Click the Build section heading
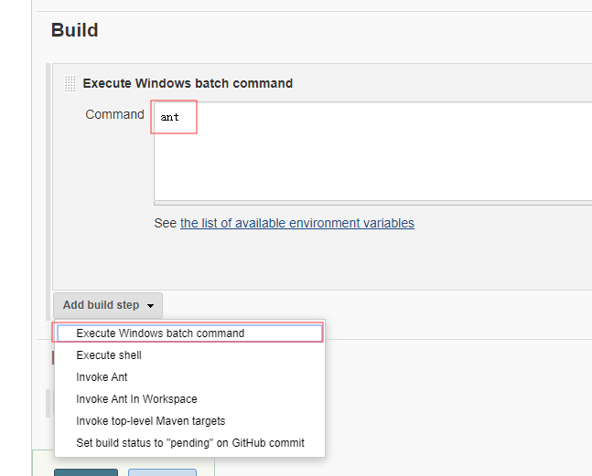 click(x=75, y=30)
